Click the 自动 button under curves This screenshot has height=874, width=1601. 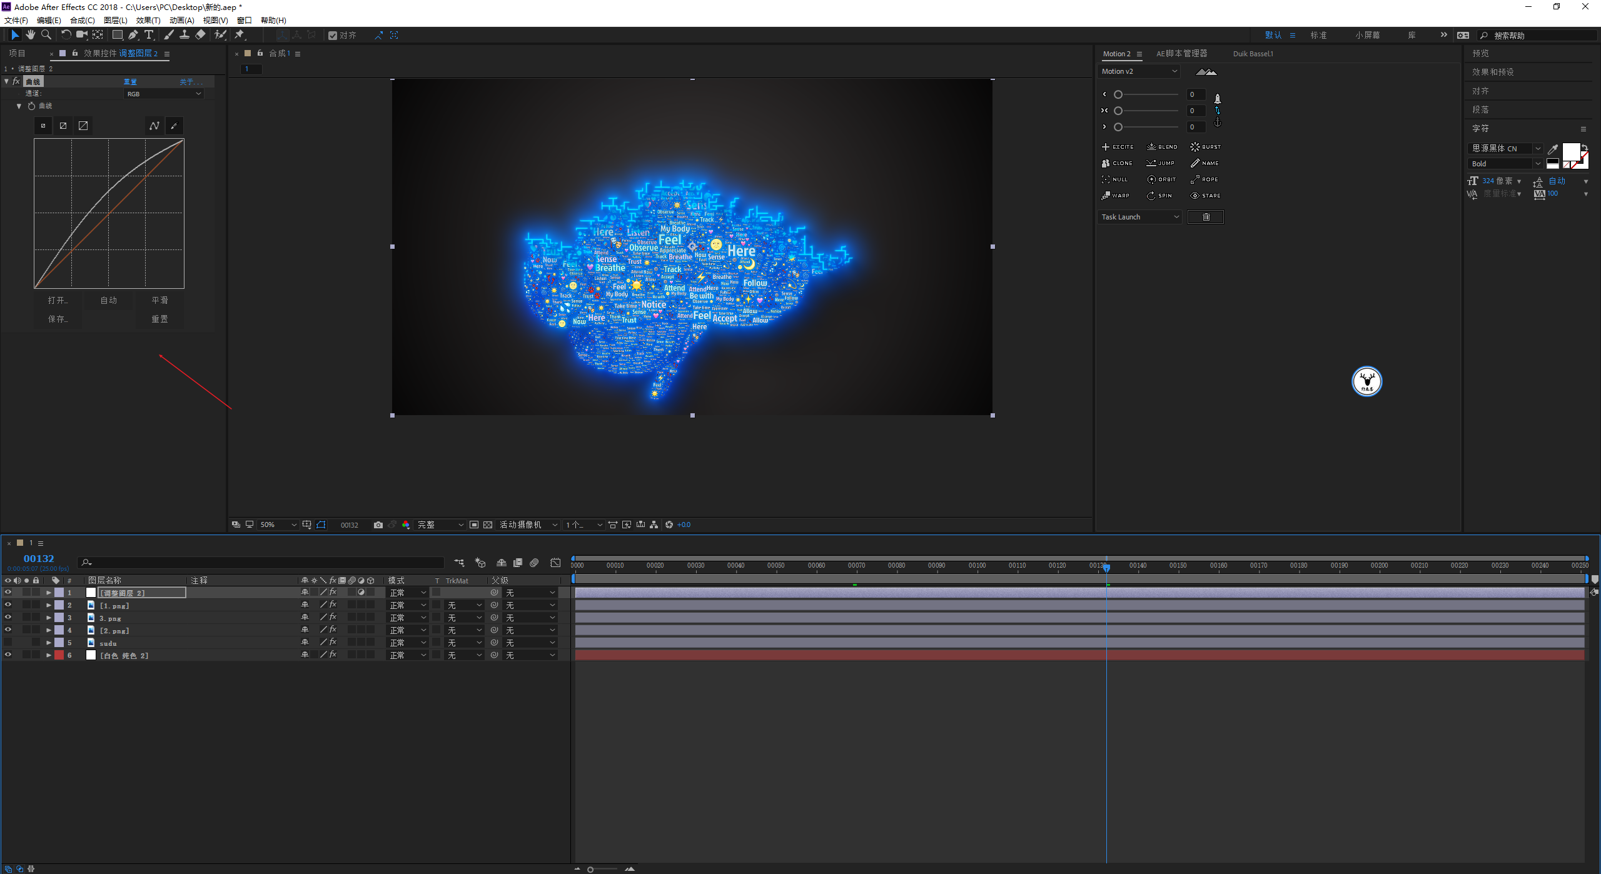109,301
